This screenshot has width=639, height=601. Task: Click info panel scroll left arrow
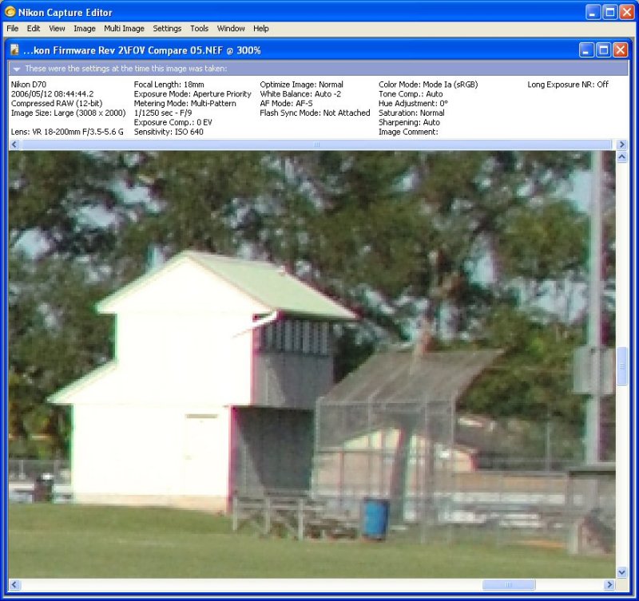click(14, 144)
